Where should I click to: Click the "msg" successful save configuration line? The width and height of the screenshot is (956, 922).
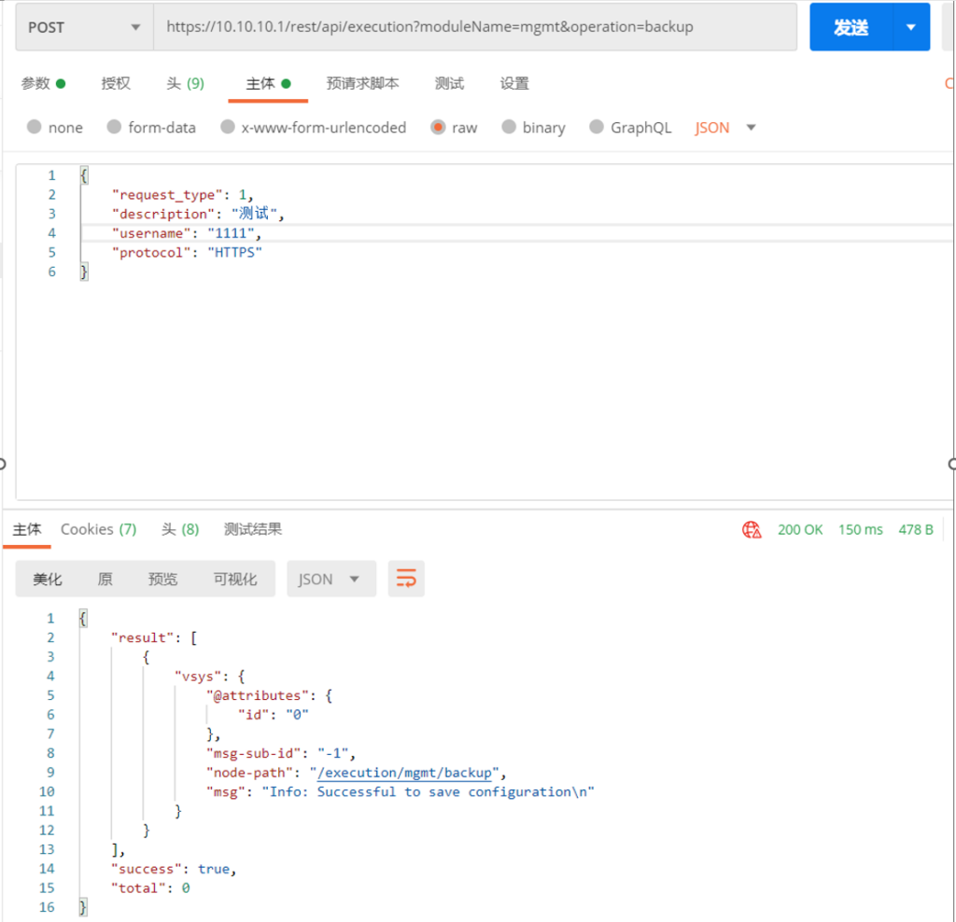[400, 792]
